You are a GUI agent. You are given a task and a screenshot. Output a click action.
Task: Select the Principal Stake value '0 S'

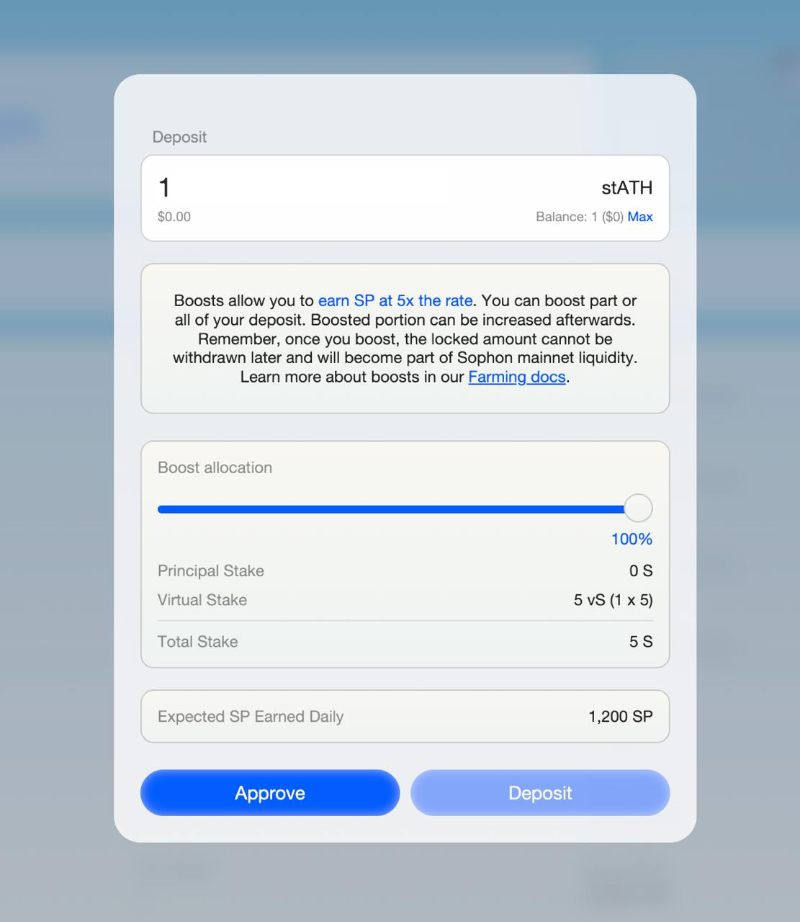pos(640,571)
